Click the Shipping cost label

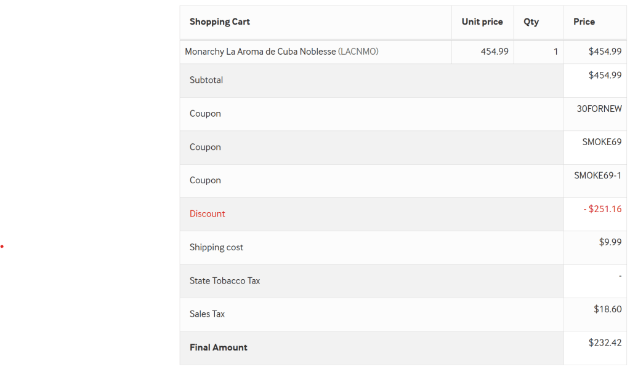point(216,248)
